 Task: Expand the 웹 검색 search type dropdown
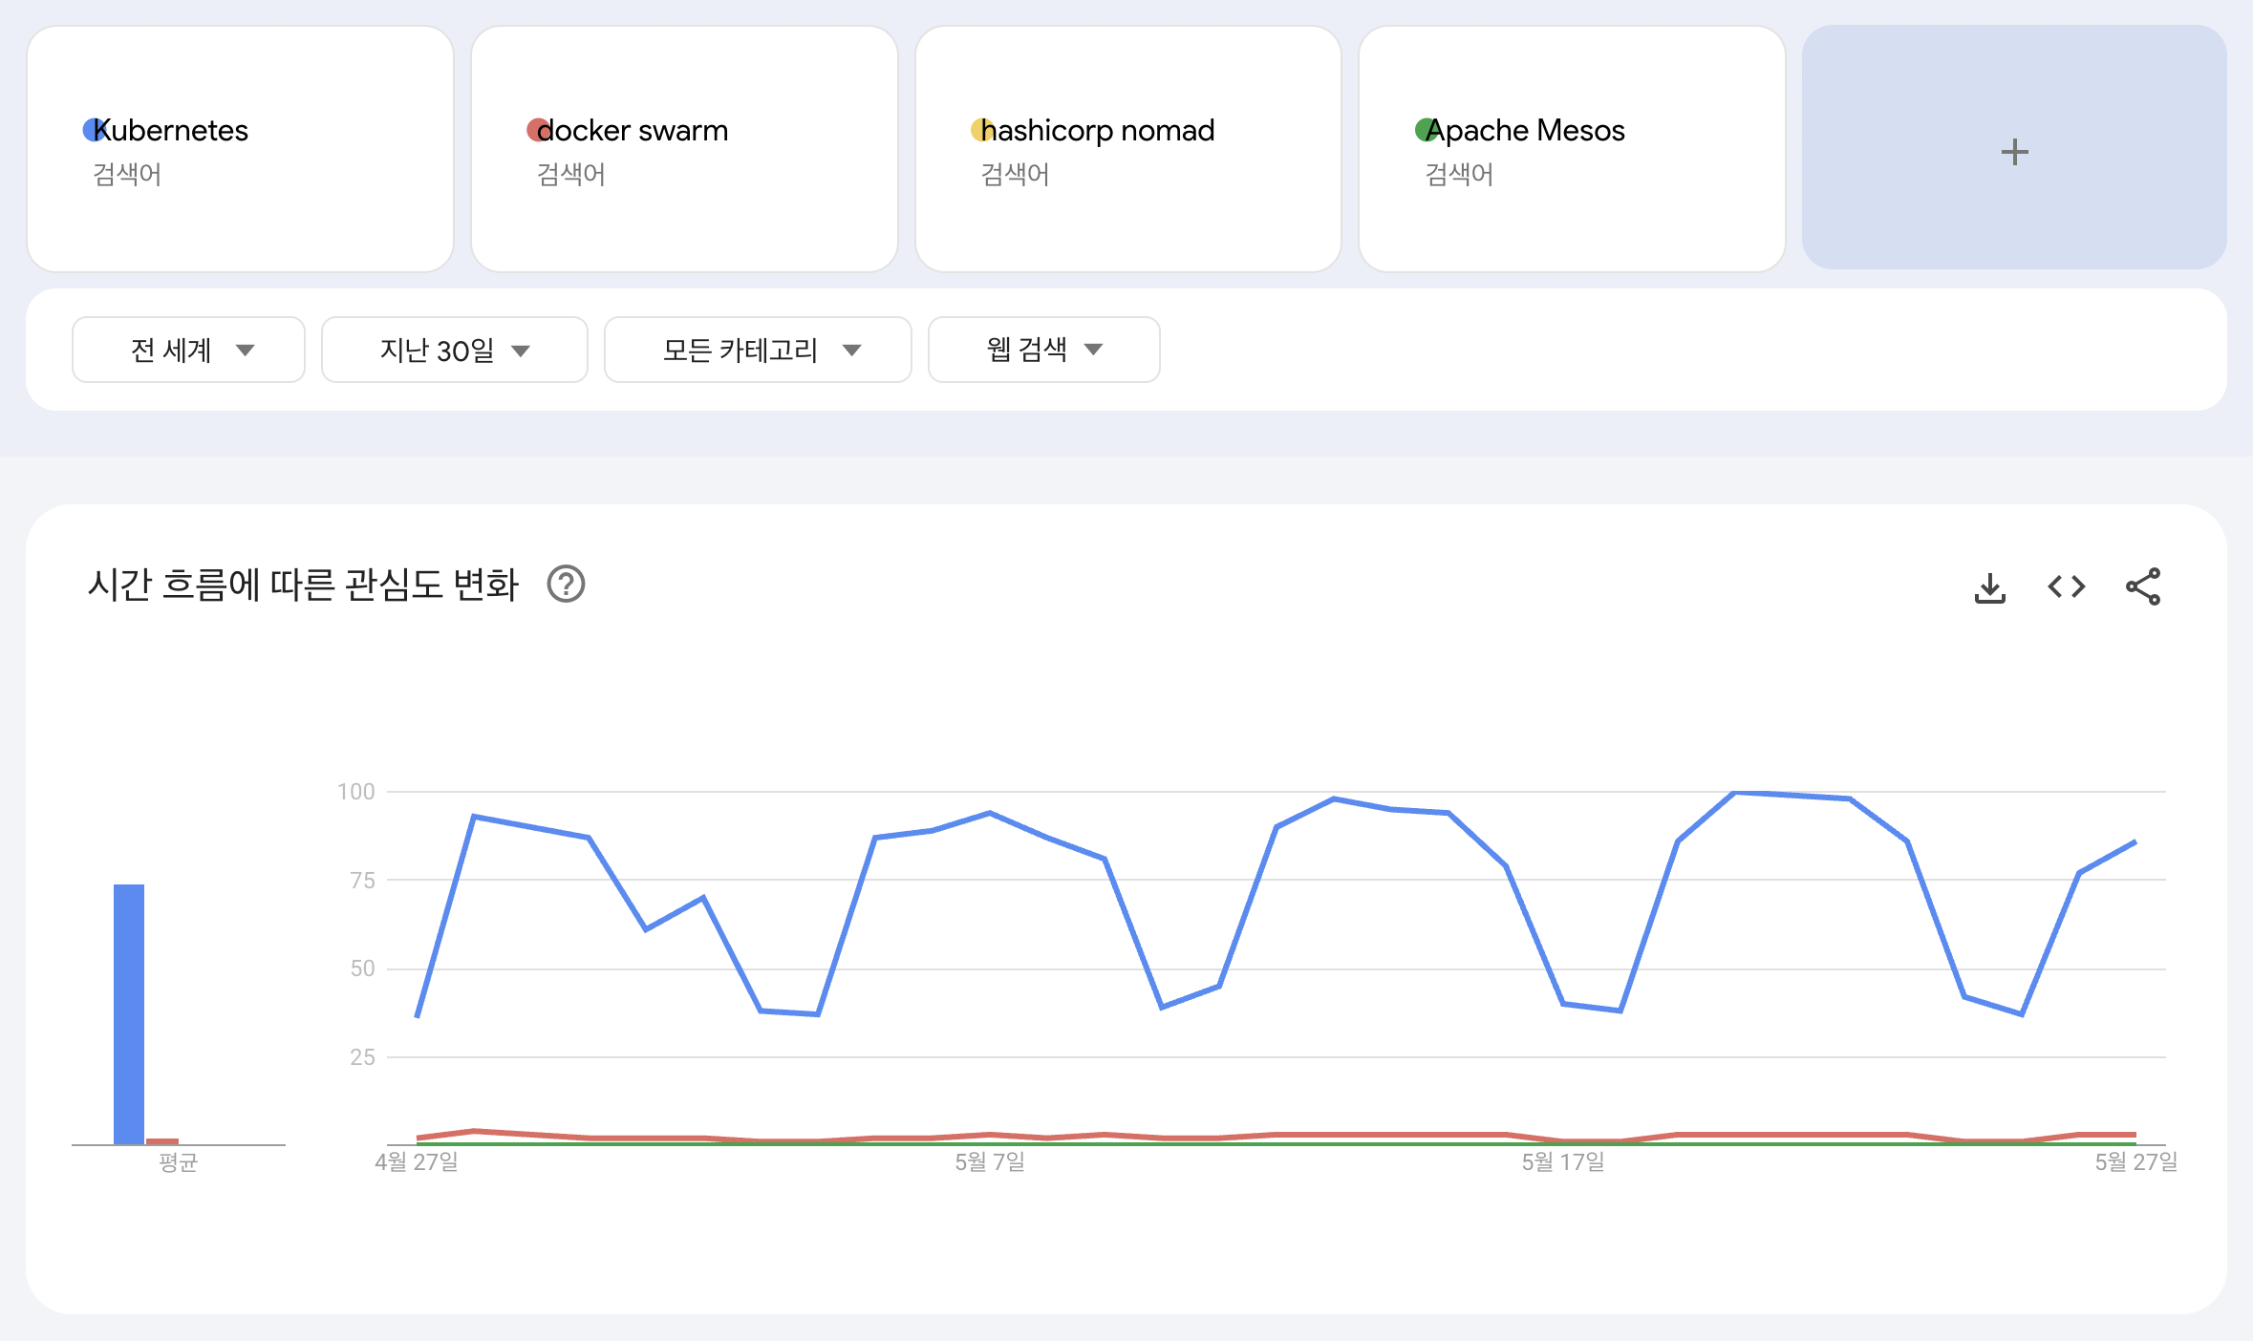[1043, 350]
